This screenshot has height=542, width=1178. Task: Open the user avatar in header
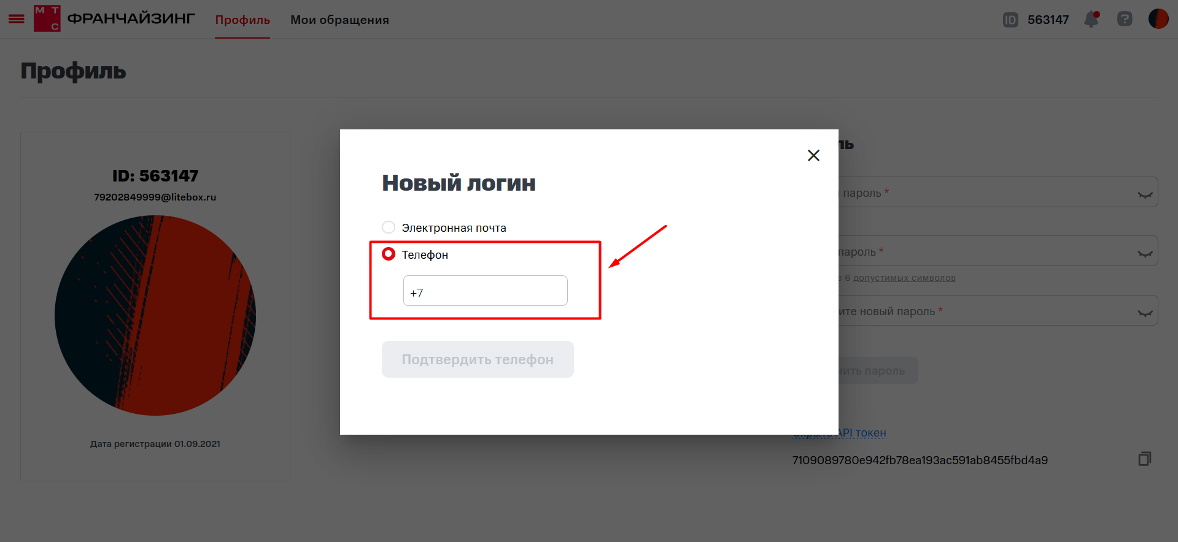pyautogui.click(x=1158, y=19)
